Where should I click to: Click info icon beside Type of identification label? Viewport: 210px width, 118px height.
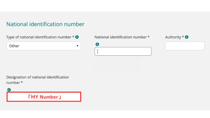coord(77,37)
